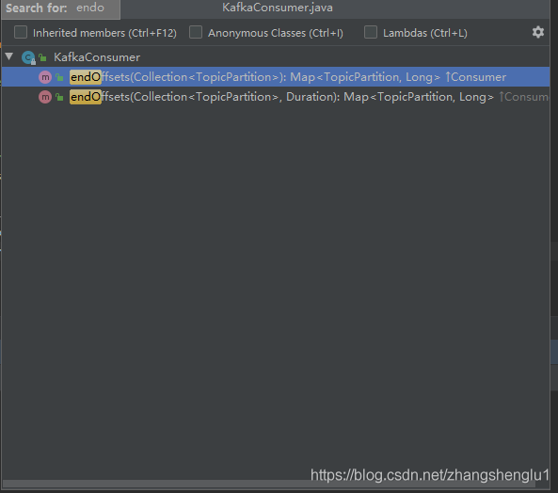558x493 pixels.
Task: Click the Search for field showing 'endo'
Action: 60,8
